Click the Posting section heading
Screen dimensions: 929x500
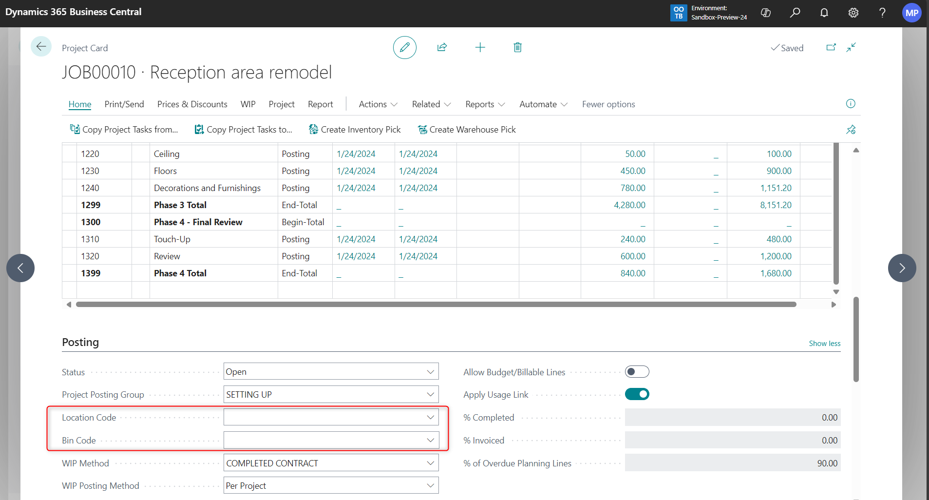click(x=80, y=342)
